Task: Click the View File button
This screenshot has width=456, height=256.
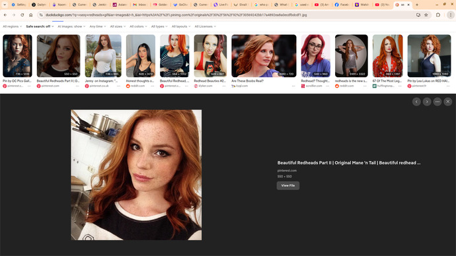Action: click(288, 185)
